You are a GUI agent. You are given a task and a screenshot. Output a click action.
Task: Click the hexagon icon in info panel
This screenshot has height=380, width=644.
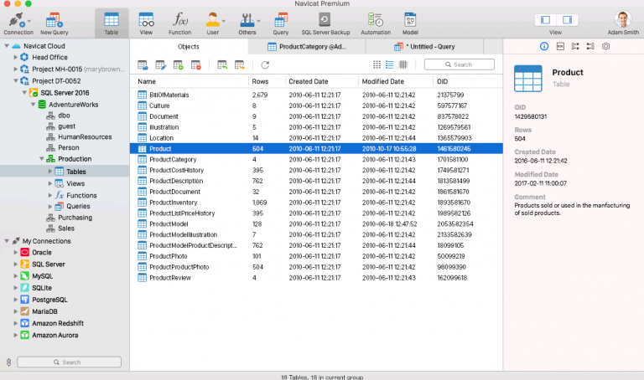click(x=605, y=46)
